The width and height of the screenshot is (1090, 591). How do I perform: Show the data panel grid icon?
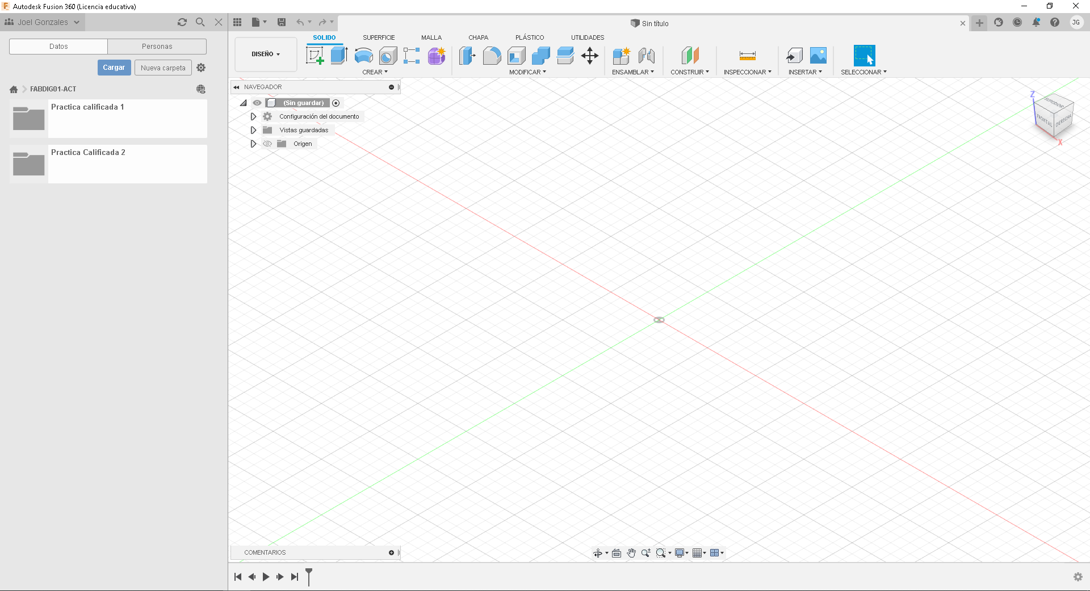coord(237,22)
